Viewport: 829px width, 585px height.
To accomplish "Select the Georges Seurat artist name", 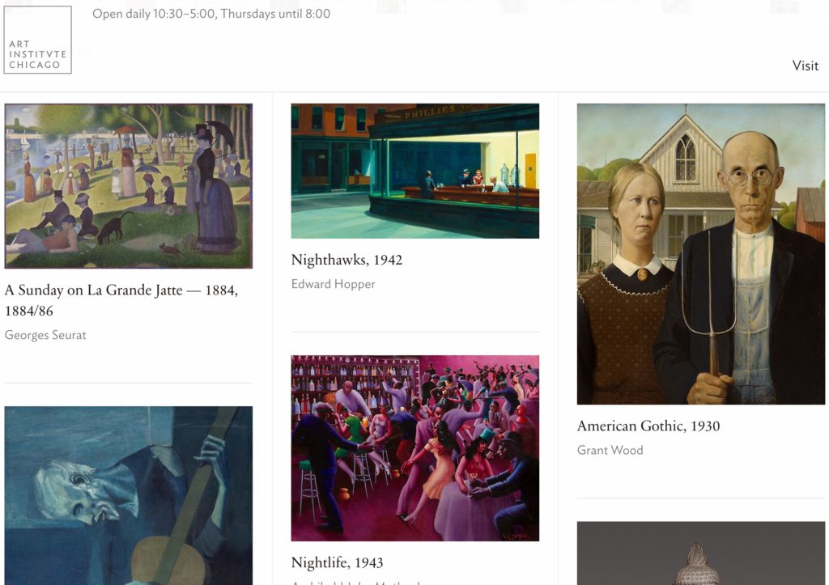I will (45, 335).
